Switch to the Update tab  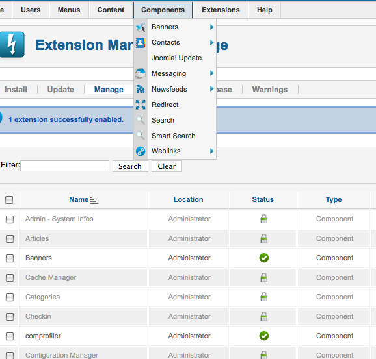(60, 90)
